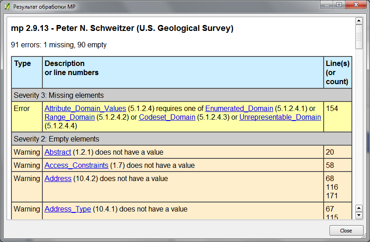Click the window title bar application icon

point(8,7)
